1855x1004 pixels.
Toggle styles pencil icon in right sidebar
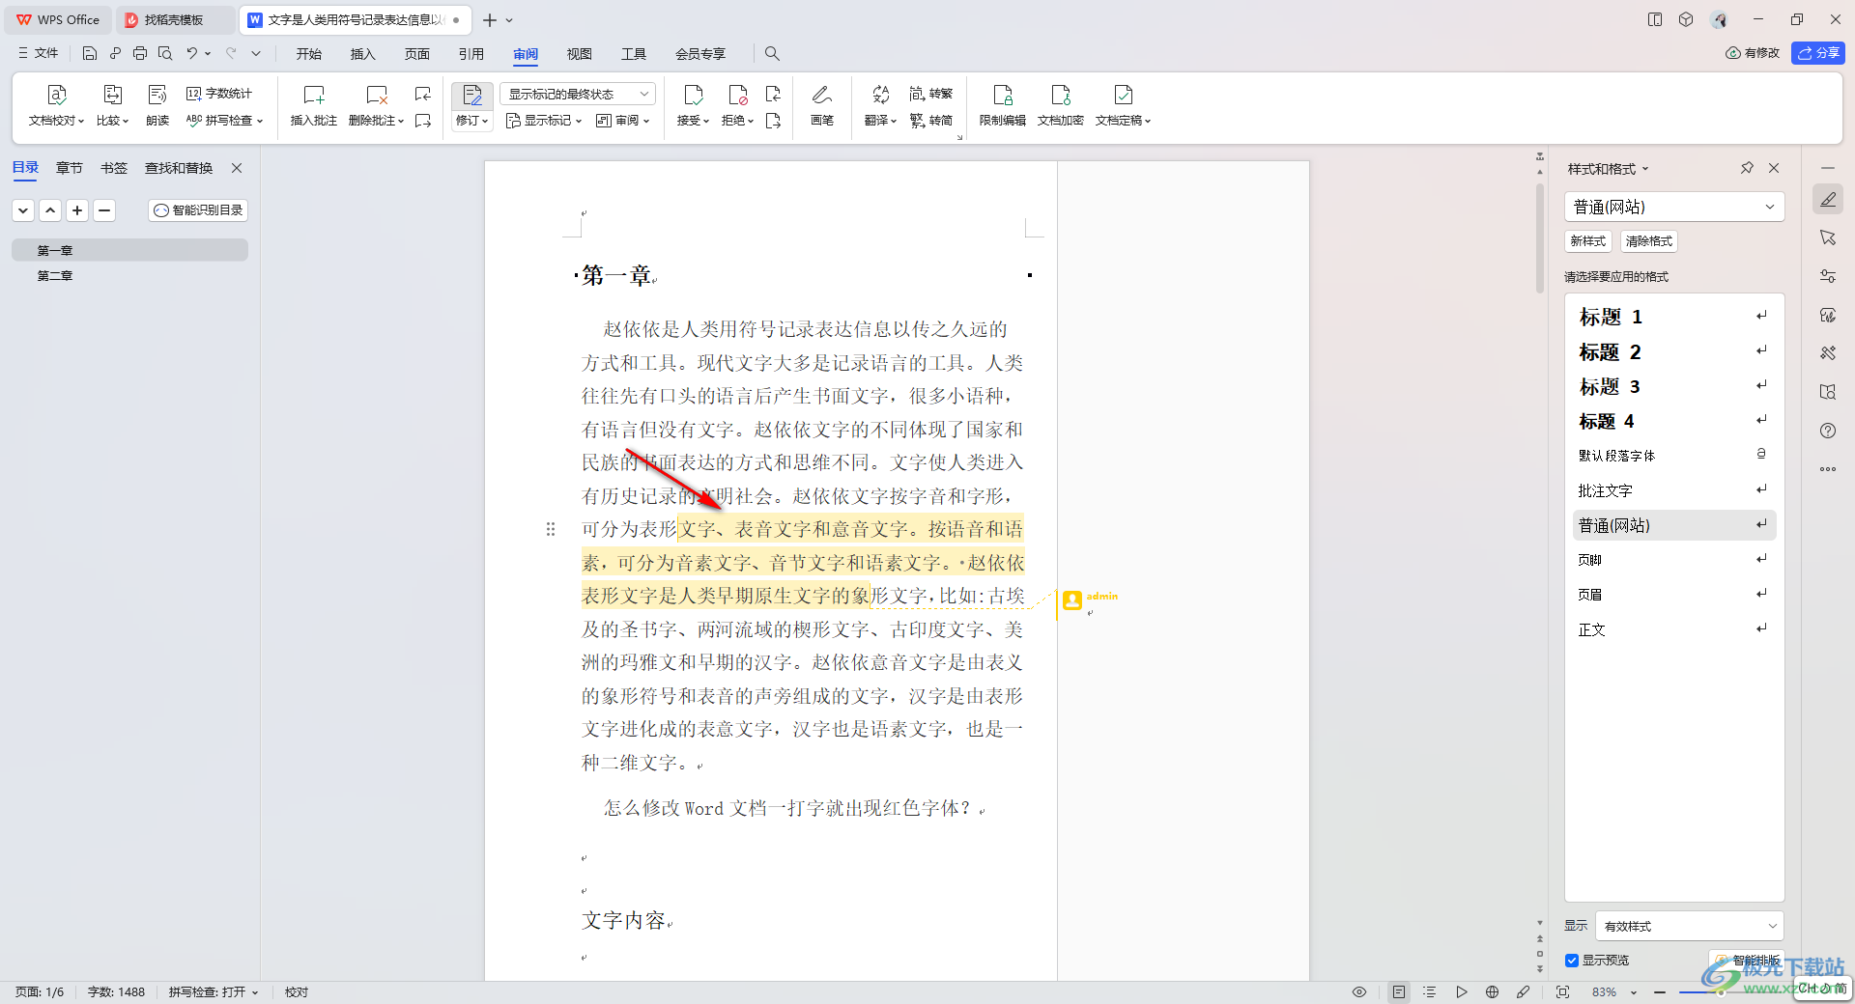tap(1827, 199)
